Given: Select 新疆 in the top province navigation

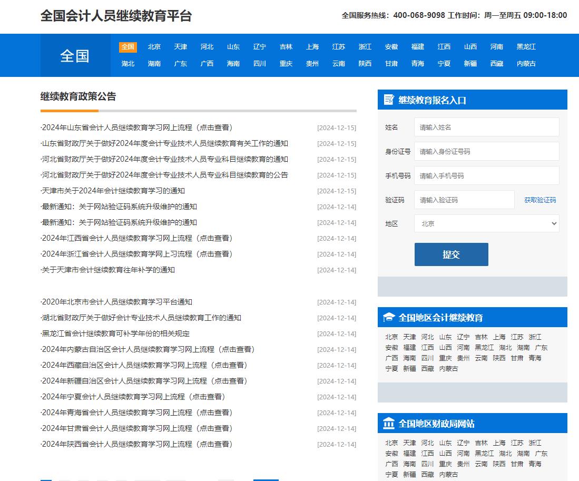Looking at the screenshot, I should 470,64.
